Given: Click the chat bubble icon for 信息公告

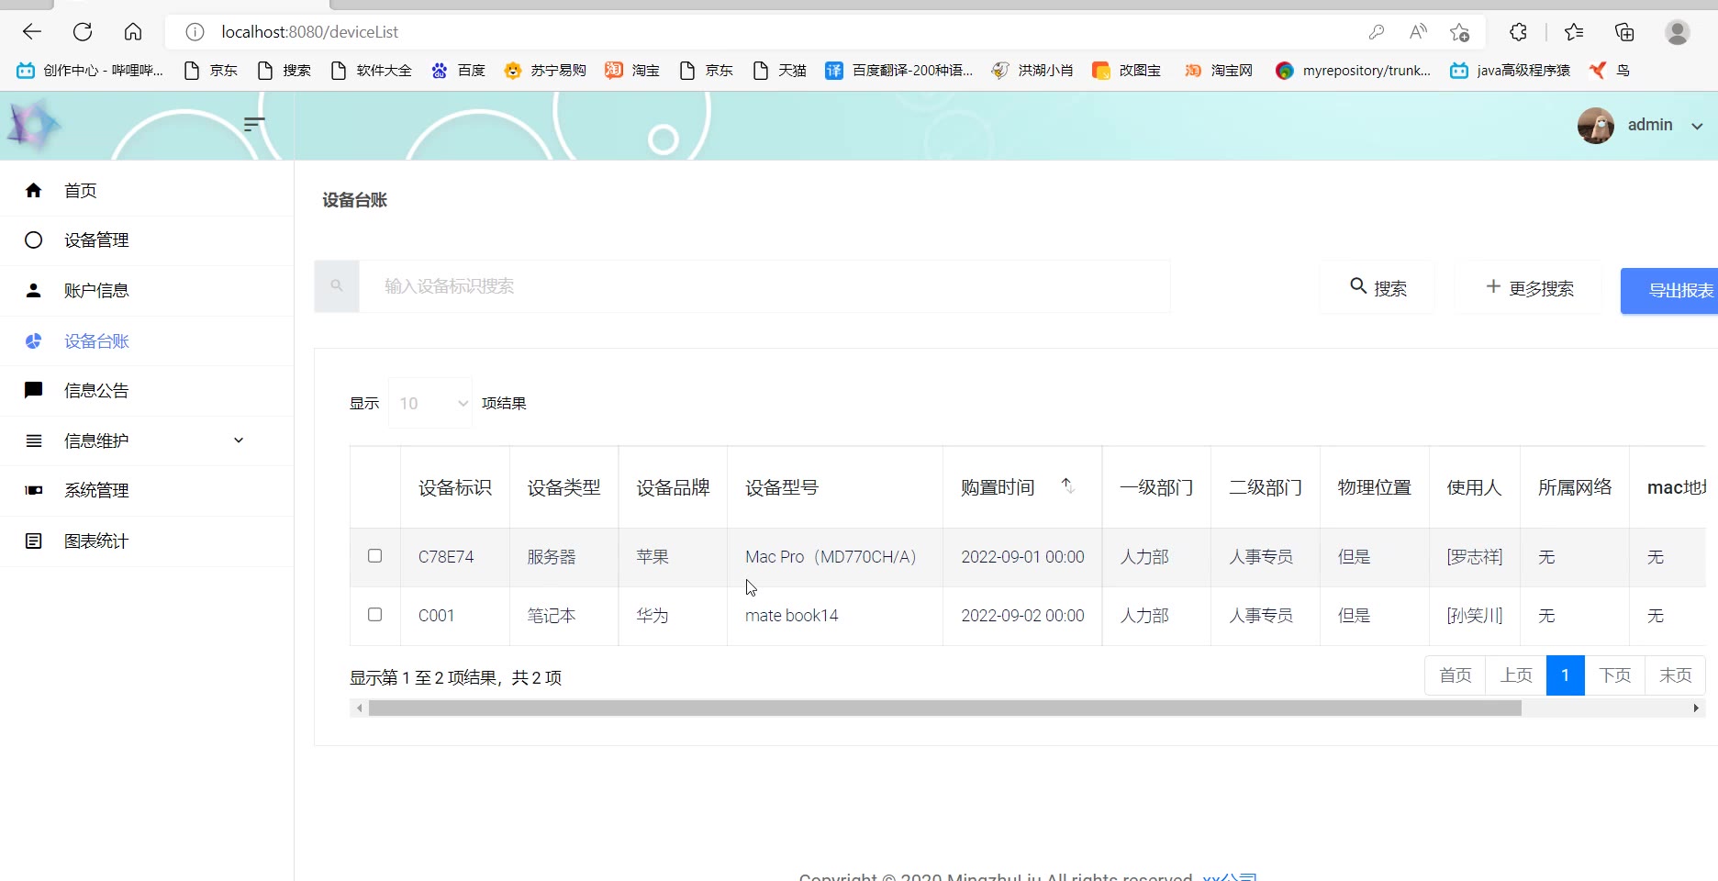Looking at the screenshot, I should 34,390.
